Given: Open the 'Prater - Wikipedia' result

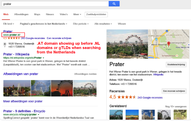Looking at the screenshot, I should [x=16, y=54].
